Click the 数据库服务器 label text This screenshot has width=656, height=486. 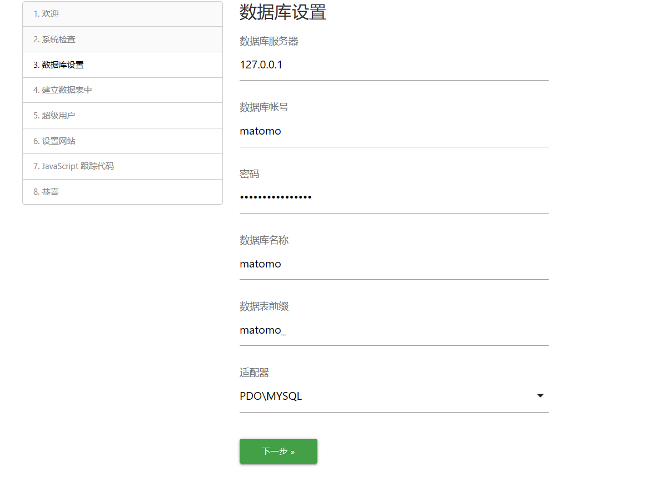coord(269,41)
